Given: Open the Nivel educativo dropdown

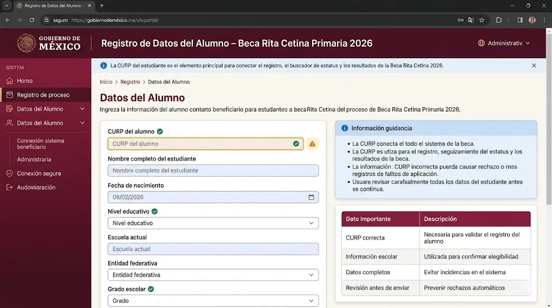Looking at the screenshot, I should pos(213,223).
